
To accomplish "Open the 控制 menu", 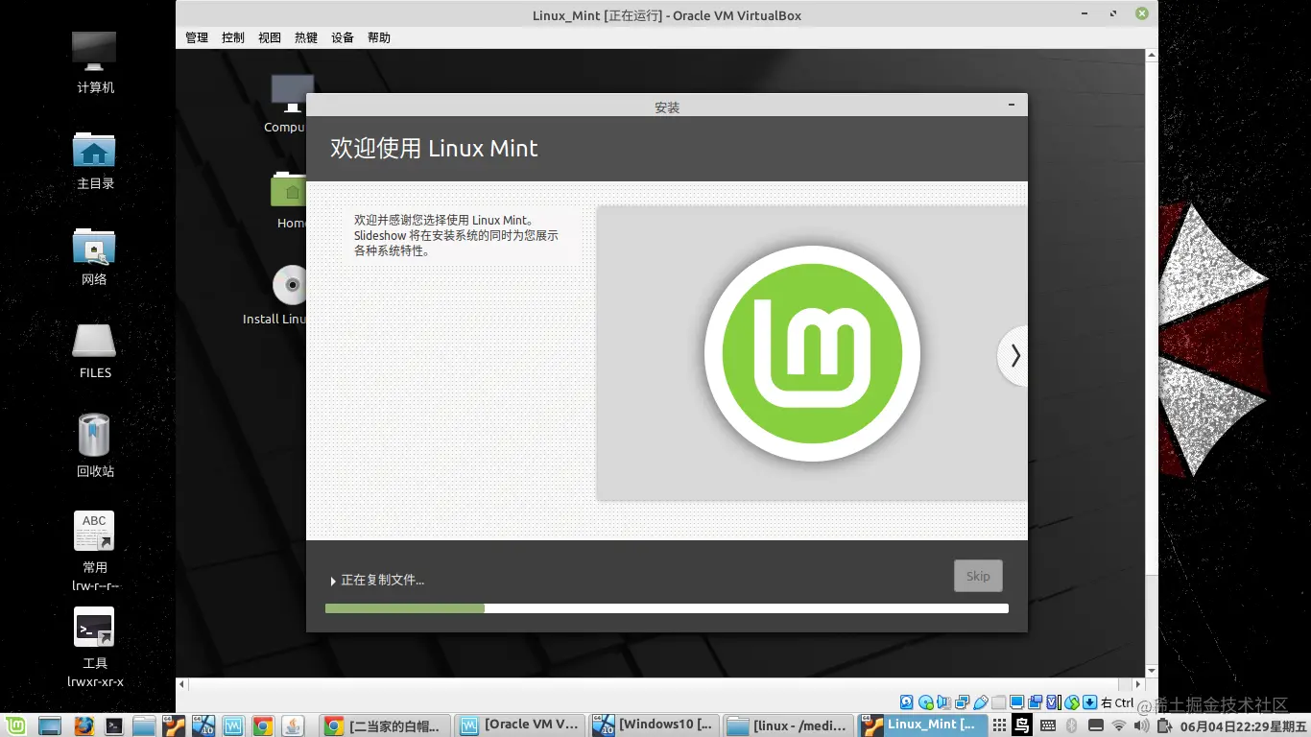I will pyautogui.click(x=233, y=37).
